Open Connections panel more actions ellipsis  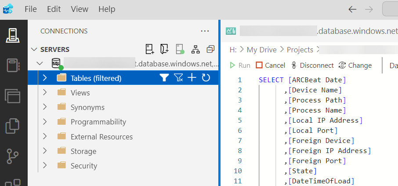(x=204, y=31)
